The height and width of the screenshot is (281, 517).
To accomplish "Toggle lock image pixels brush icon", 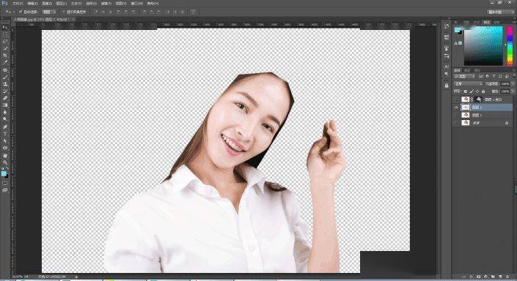I will 472,91.
